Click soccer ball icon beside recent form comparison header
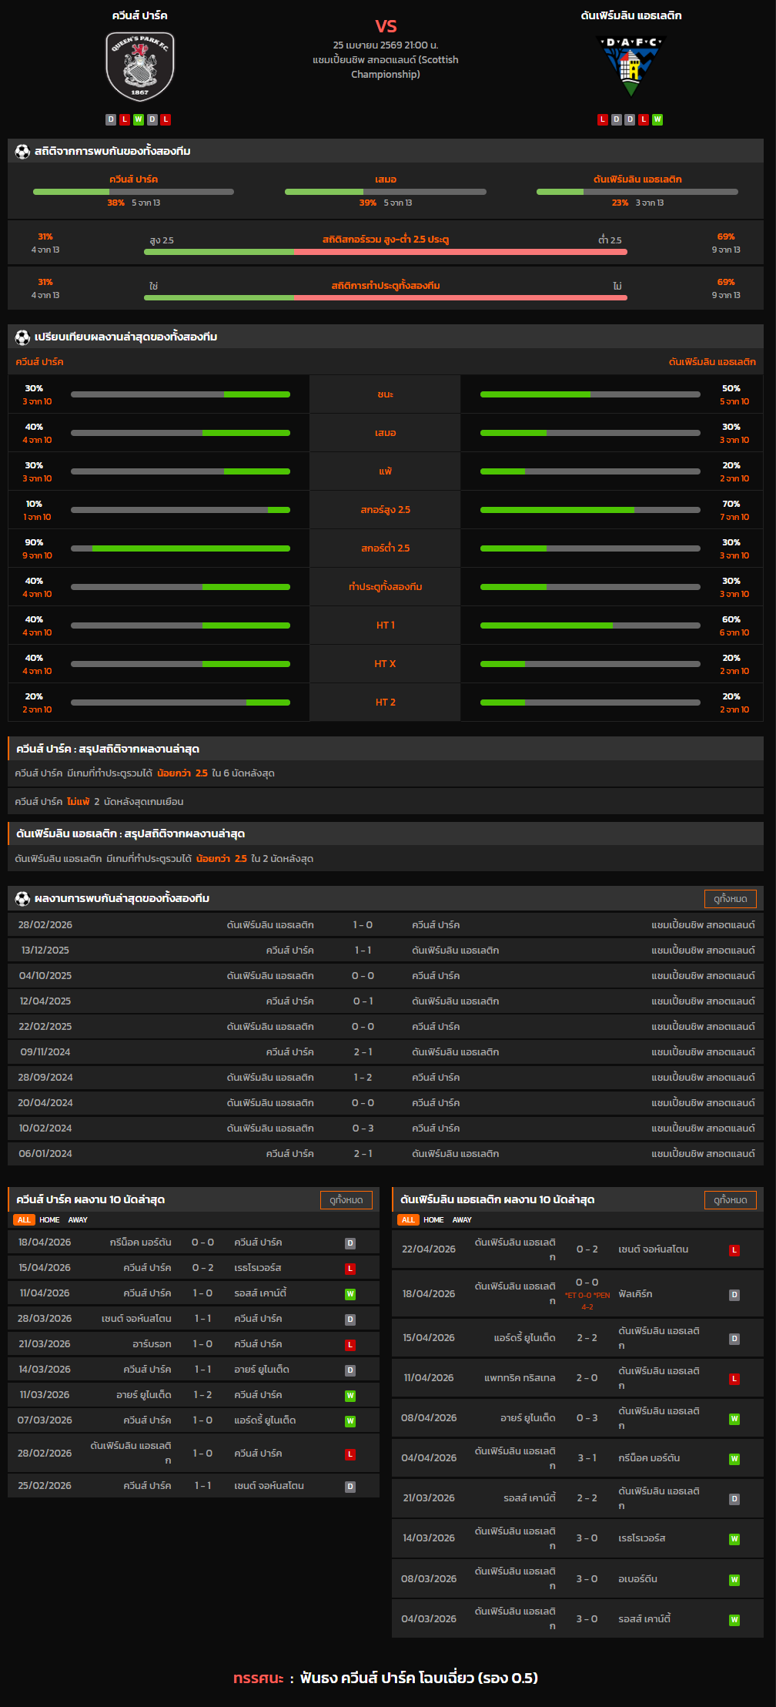The height and width of the screenshot is (1707, 776). click(22, 337)
